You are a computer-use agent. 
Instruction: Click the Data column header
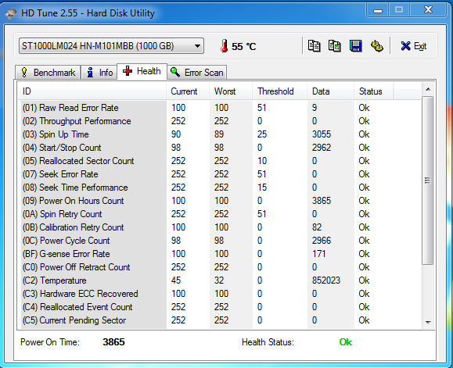(330, 91)
